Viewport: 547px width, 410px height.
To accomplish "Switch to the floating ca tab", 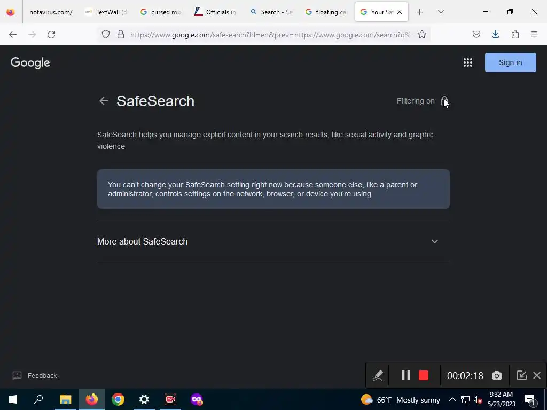I will coord(326,12).
